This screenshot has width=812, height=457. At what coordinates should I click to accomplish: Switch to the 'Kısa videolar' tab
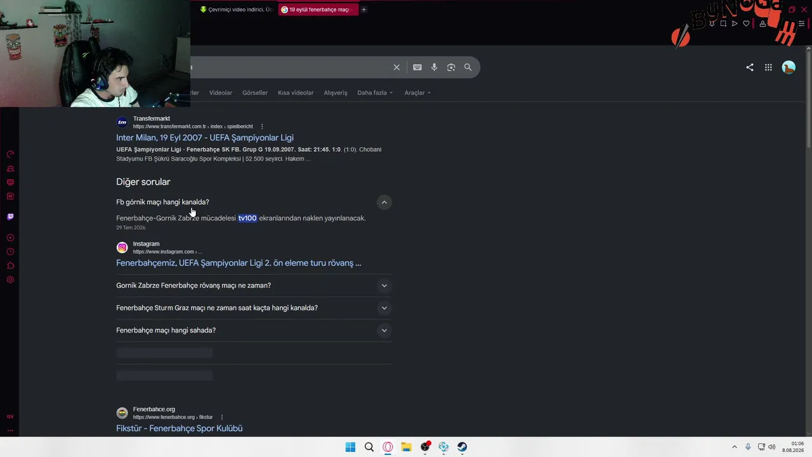point(296,93)
